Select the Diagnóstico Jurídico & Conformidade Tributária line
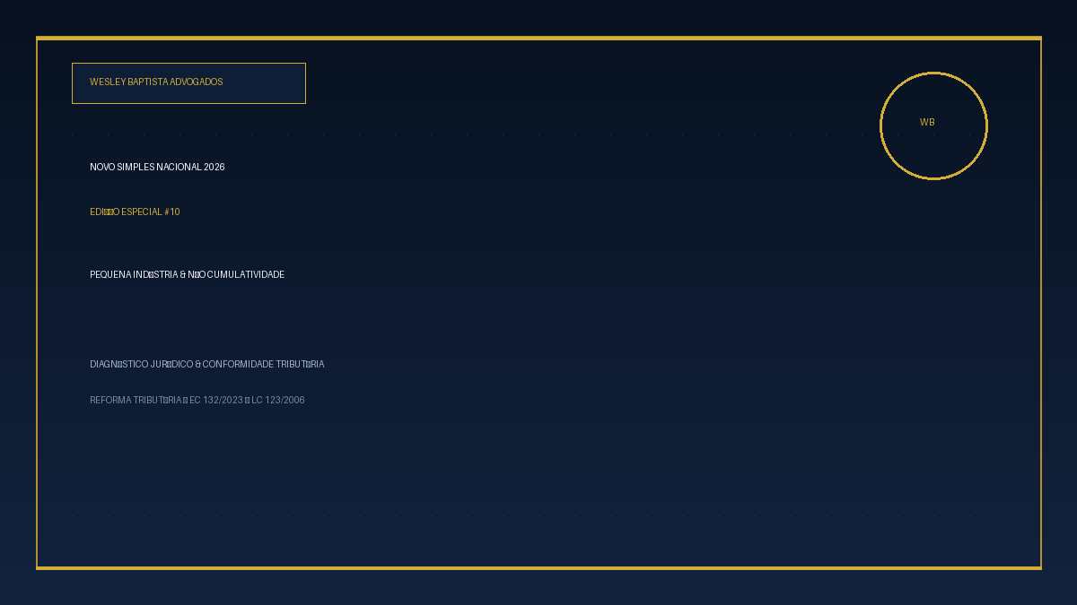1077x605 pixels. coord(207,365)
